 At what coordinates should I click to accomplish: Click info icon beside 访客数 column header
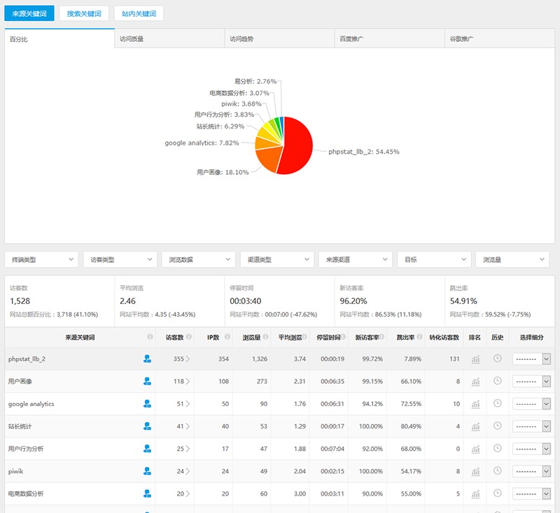tap(188, 337)
